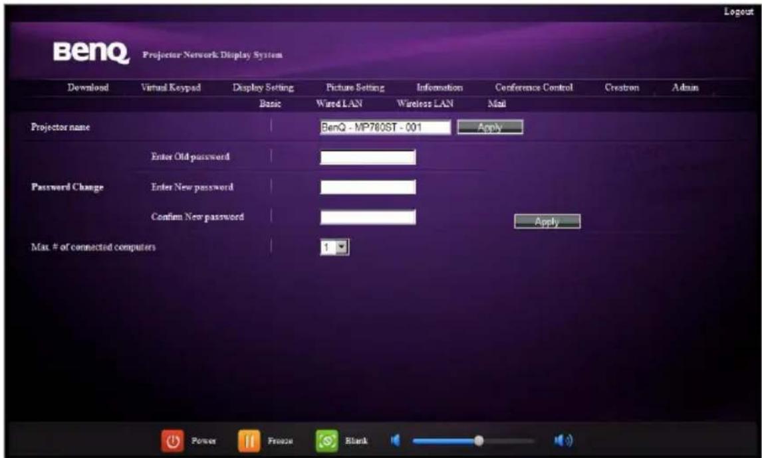Switch to the Wired LAN sub-tab
Image resolution: width=762 pixels, height=458 pixels.
[338, 104]
